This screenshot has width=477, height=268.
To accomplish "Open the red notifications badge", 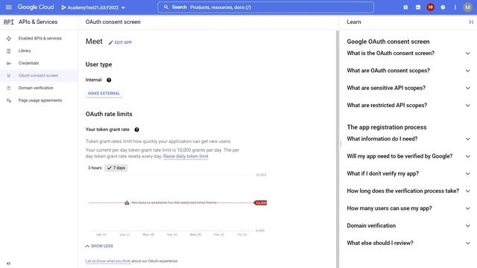I will 430,7.
